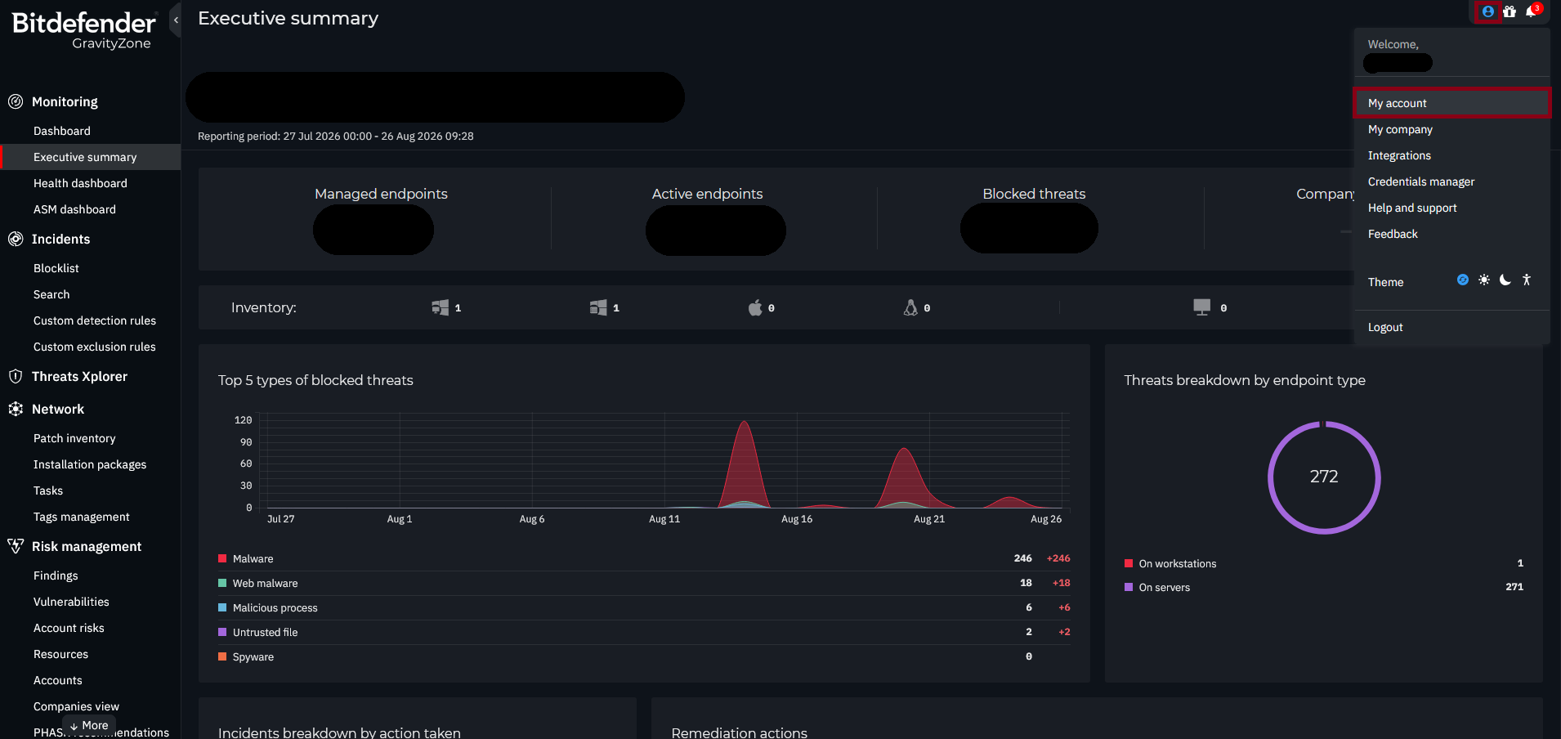Screen dimensions: 1561x739
Task: Click the Threats Xplorer shield icon
Action: 16,376
